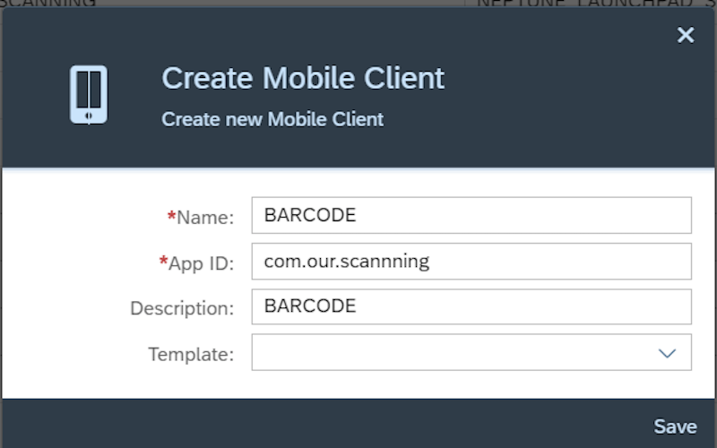Click the Template label
This screenshot has width=717, height=448.
(x=191, y=354)
